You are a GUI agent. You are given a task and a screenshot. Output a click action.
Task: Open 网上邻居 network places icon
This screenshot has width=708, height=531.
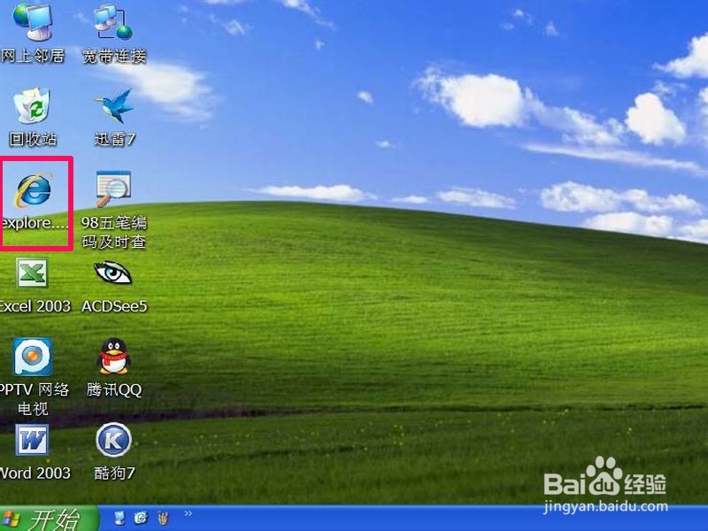point(33,21)
